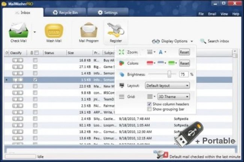This screenshot has width=244, height=162.
Task: Expand the Display Options dropdown arrow
Action: [192, 42]
